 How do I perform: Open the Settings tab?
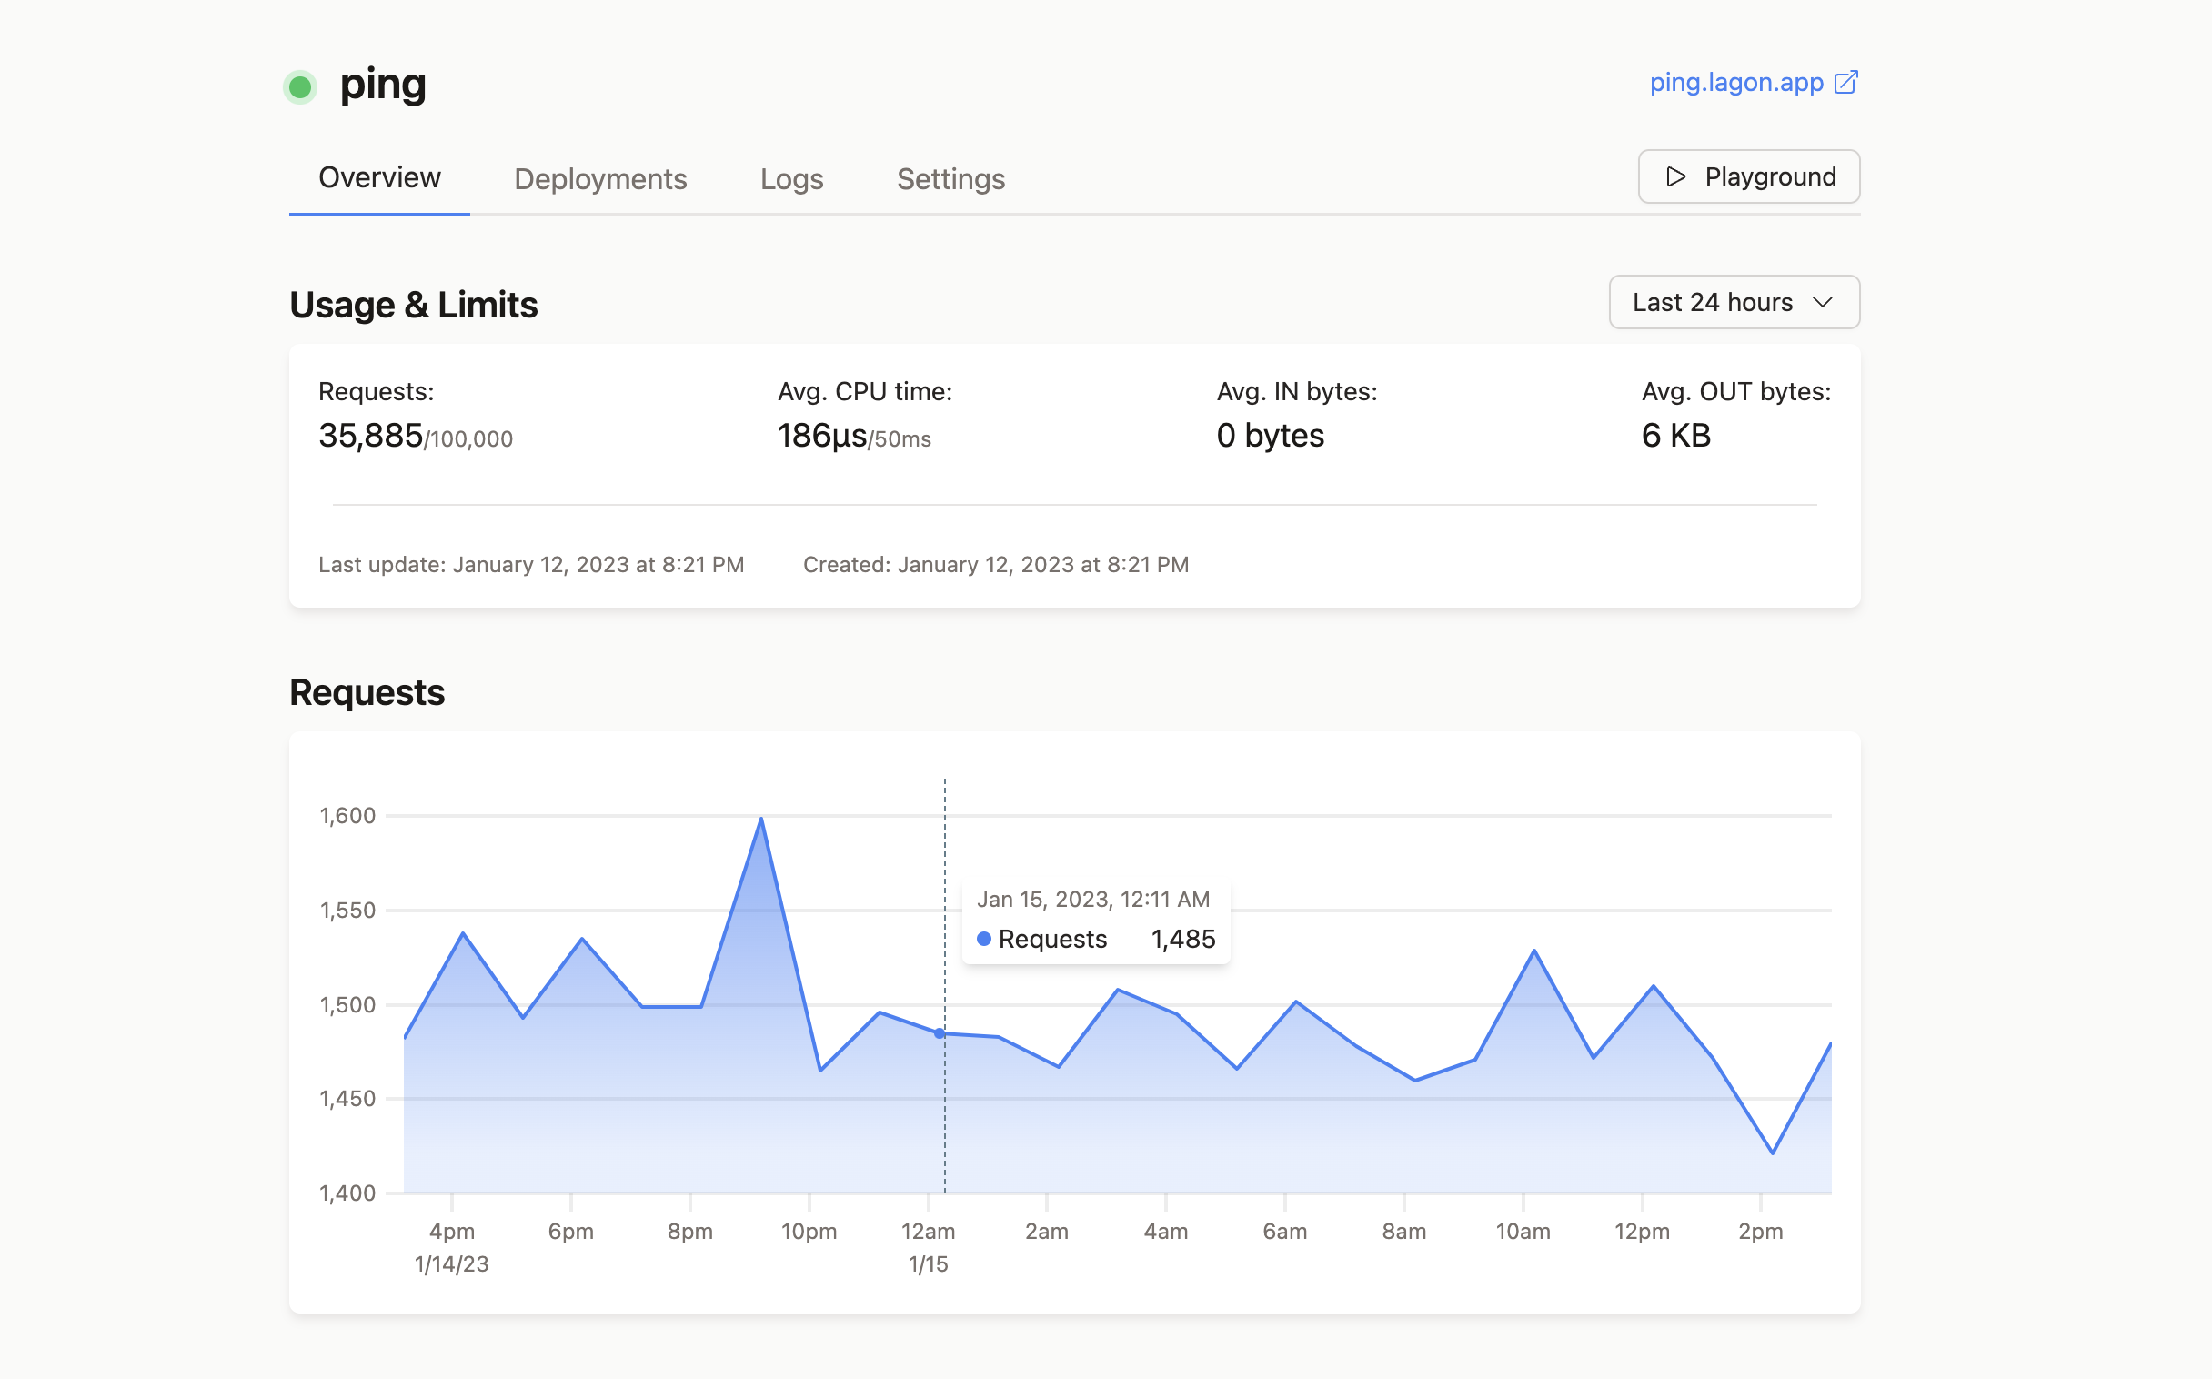950,180
